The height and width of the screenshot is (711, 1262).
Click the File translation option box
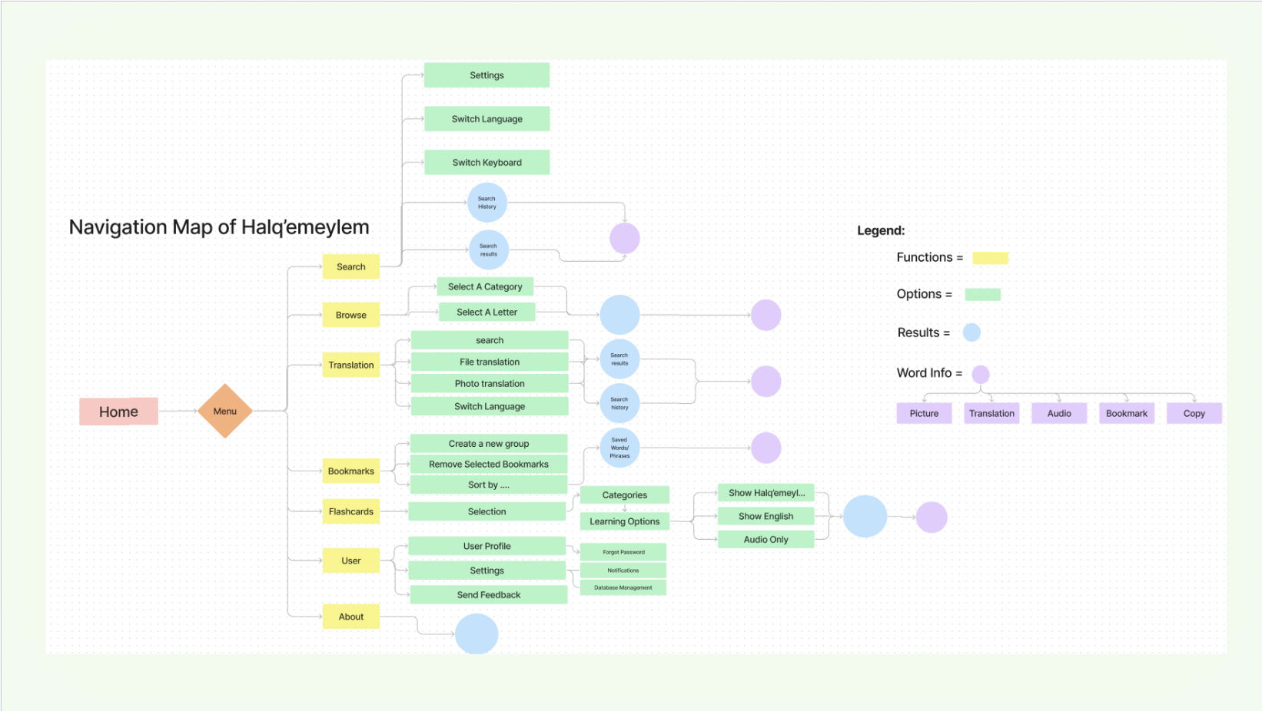(490, 362)
